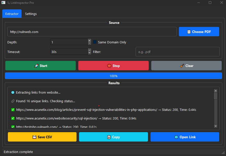This screenshot has width=226, height=156.
Task: Click the Depth spinbox value field
Action: pos(69,42)
